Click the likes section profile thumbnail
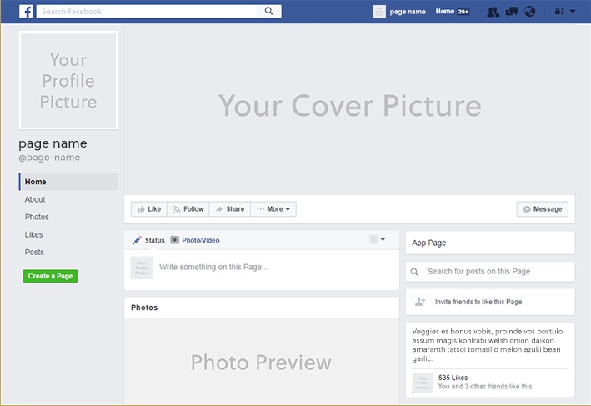This screenshot has height=406, width=591. click(423, 383)
